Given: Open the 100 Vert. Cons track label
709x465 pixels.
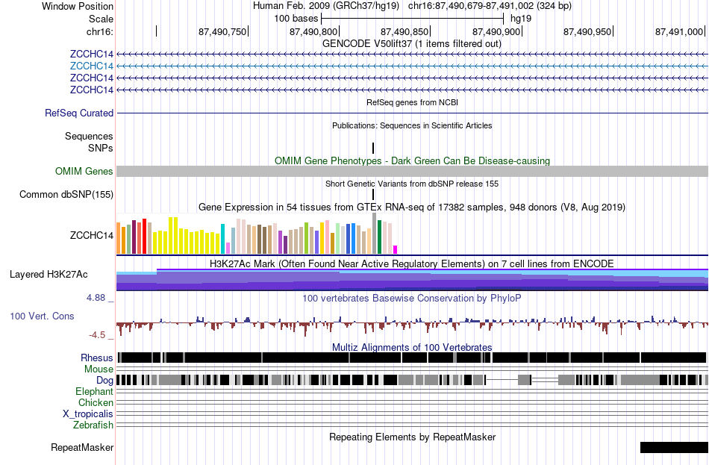Looking at the screenshot, I should point(42,316).
